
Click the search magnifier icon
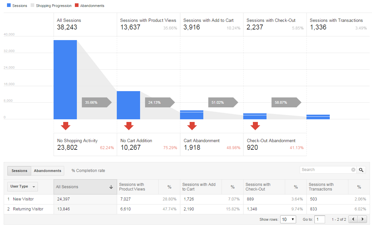(361, 169)
